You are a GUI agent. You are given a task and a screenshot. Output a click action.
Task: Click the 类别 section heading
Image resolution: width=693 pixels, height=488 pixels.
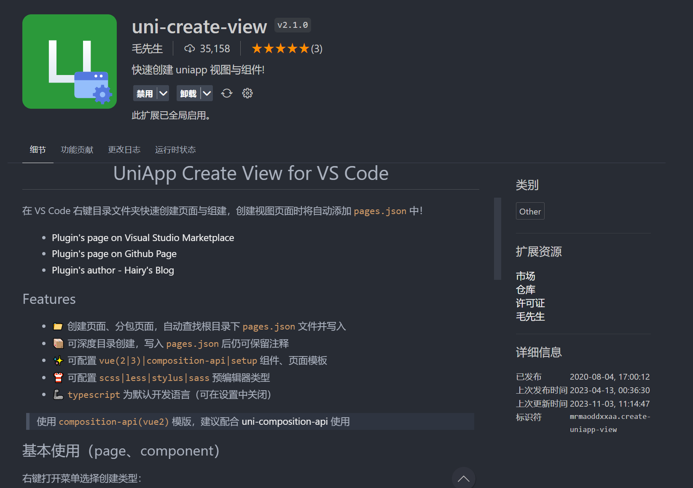[x=527, y=185]
